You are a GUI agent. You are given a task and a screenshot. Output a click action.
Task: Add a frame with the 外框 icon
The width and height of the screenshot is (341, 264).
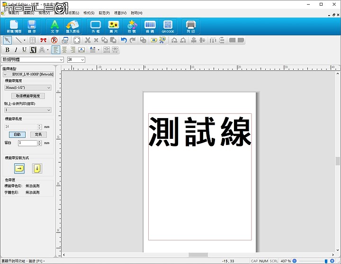[x=96, y=26]
